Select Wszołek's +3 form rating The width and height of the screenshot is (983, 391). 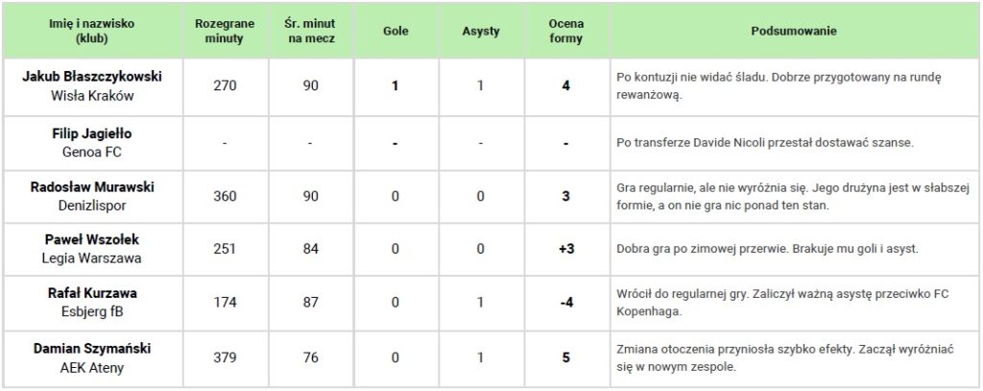(x=565, y=249)
